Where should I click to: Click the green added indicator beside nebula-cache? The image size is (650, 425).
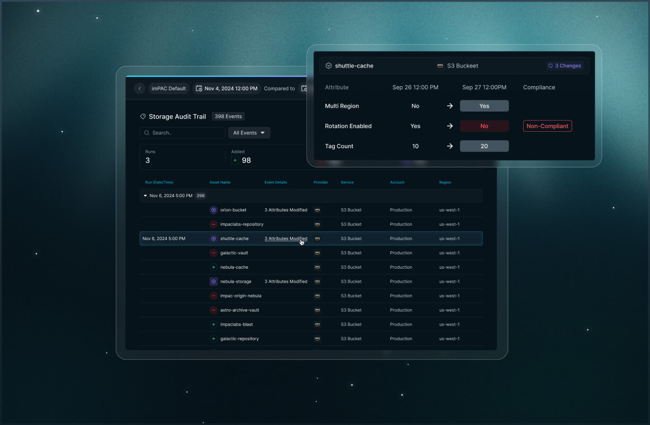tap(213, 267)
